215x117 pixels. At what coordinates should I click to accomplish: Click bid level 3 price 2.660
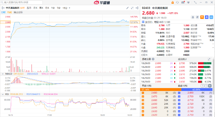[x=154, y=100]
